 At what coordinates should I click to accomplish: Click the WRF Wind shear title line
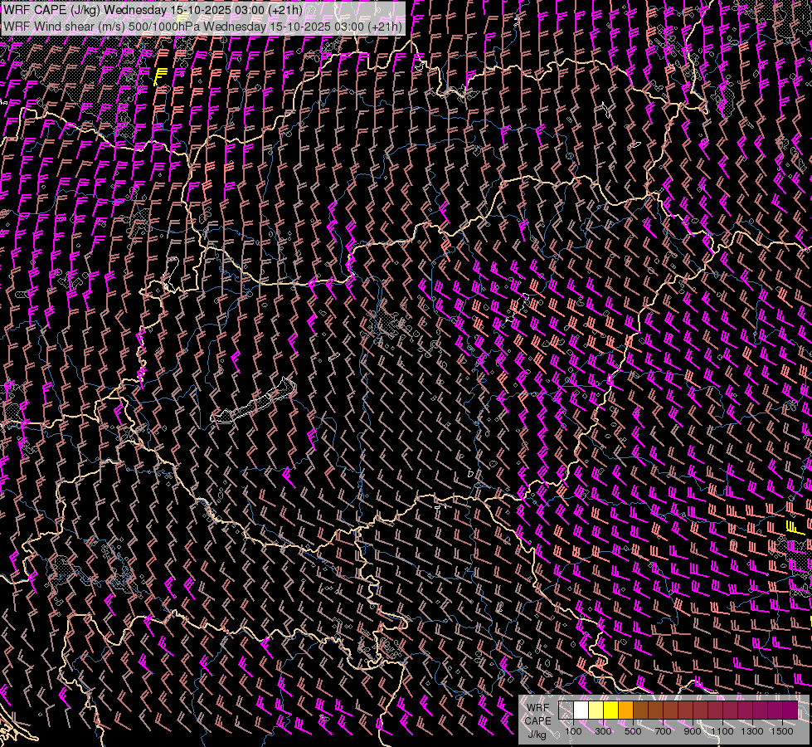[202, 27]
